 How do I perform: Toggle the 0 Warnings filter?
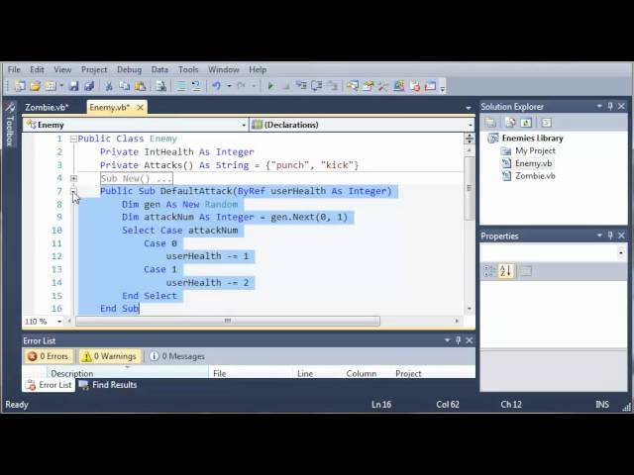[109, 356]
